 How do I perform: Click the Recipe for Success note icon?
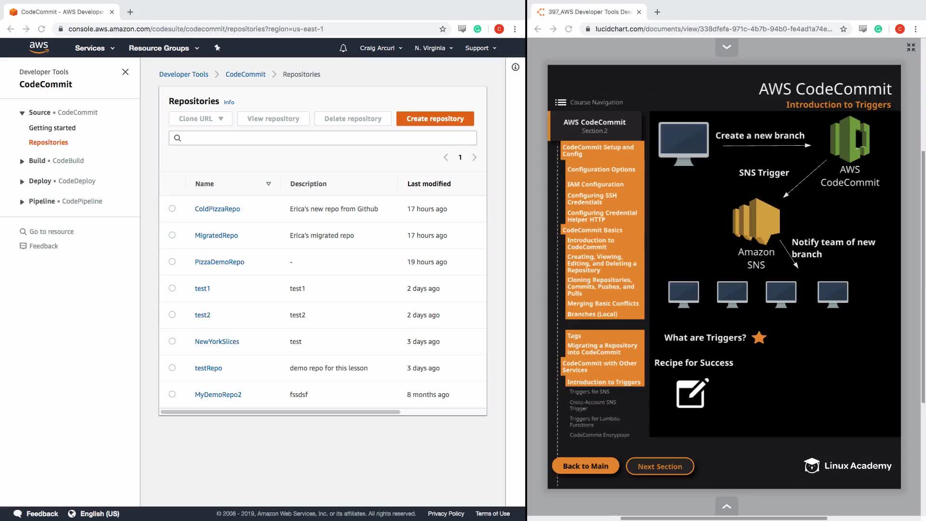[692, 393]
